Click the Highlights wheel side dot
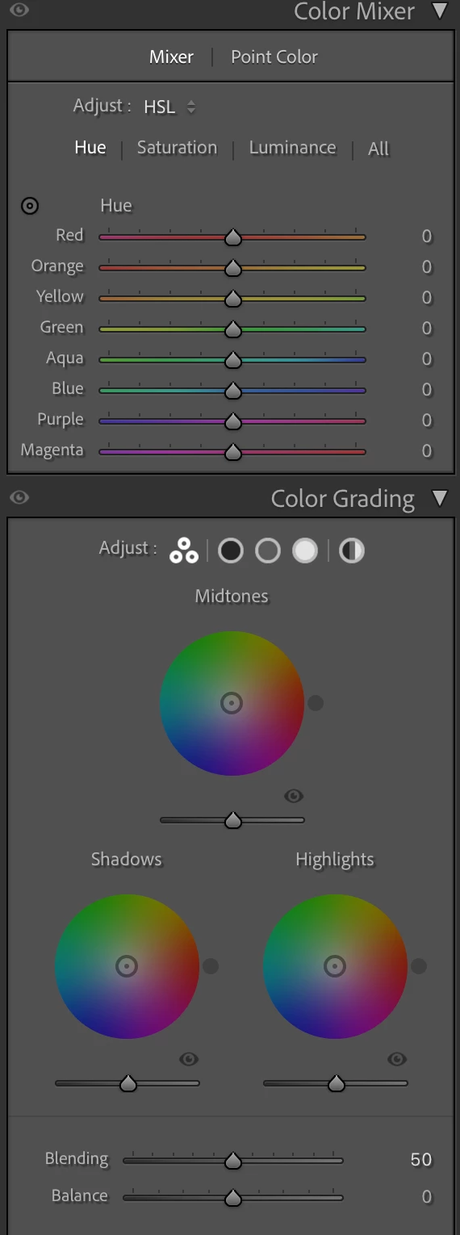The image size is (460, 1235). [x=419, y=965]
